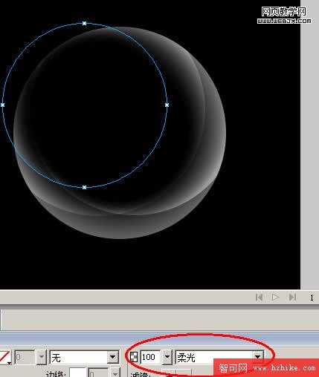Screen dimensions: 319x377
Task: Click the 网页教学网 watermark logo
Action: tap(284, 15)
